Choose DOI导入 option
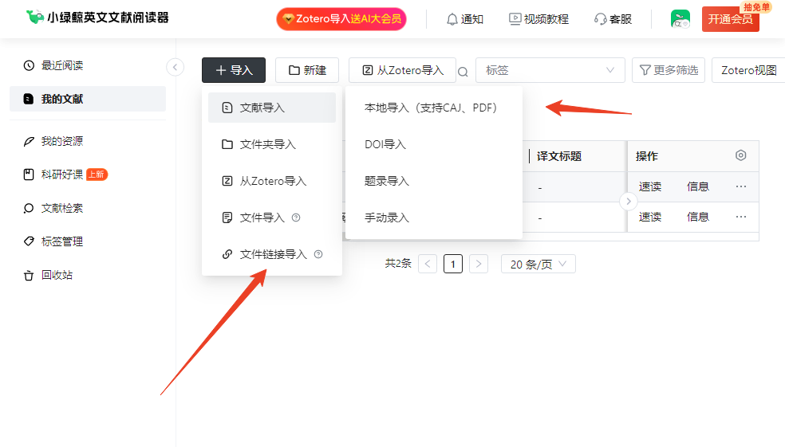 [x=433, y=144]
